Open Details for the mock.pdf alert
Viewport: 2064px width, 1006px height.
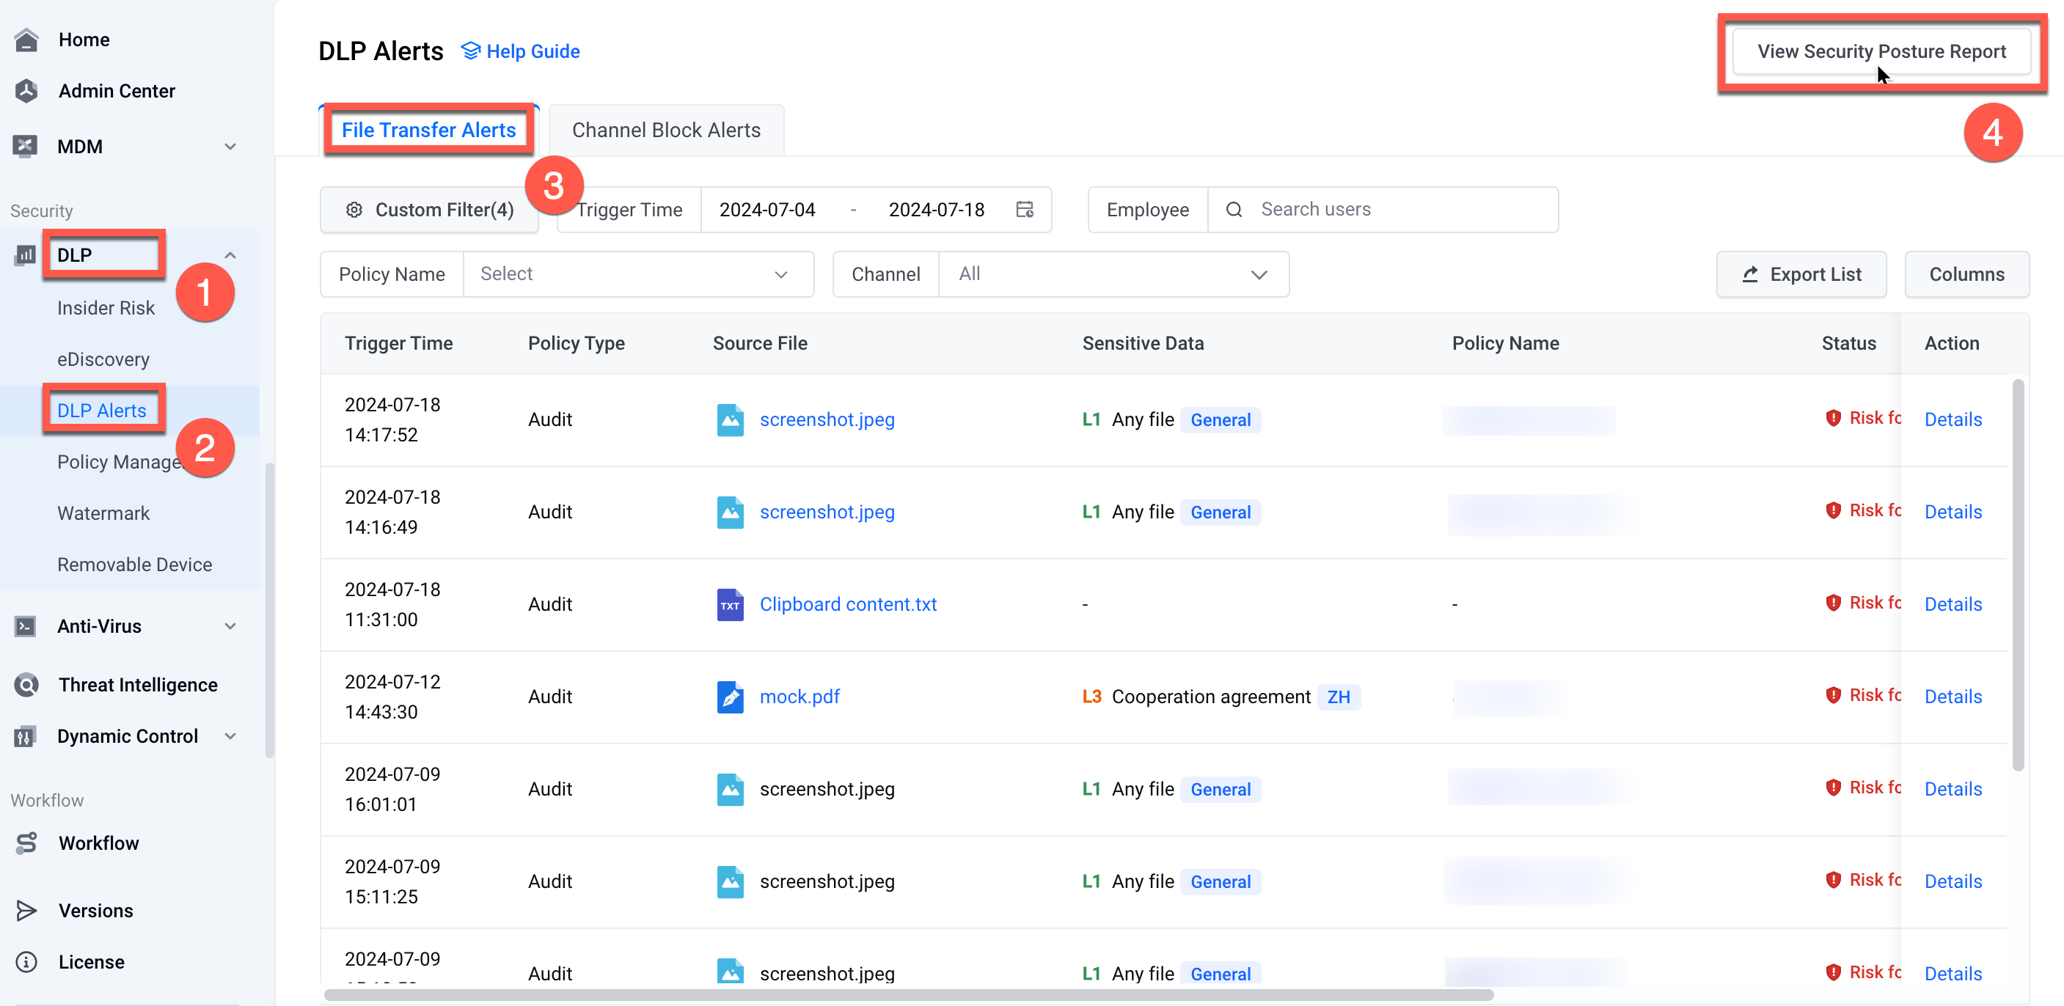coord(1953,697)
